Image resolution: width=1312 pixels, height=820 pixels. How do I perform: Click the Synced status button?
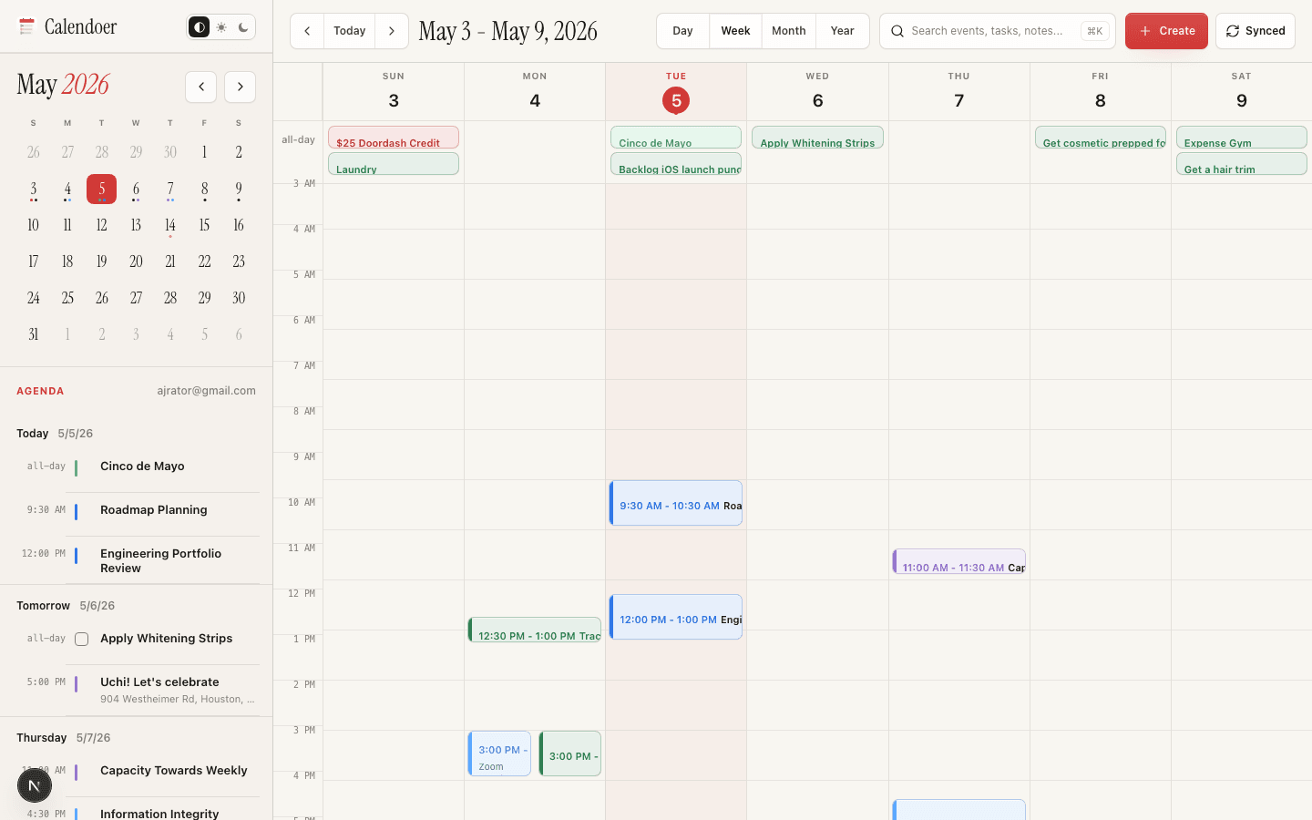coord(1256,31)
